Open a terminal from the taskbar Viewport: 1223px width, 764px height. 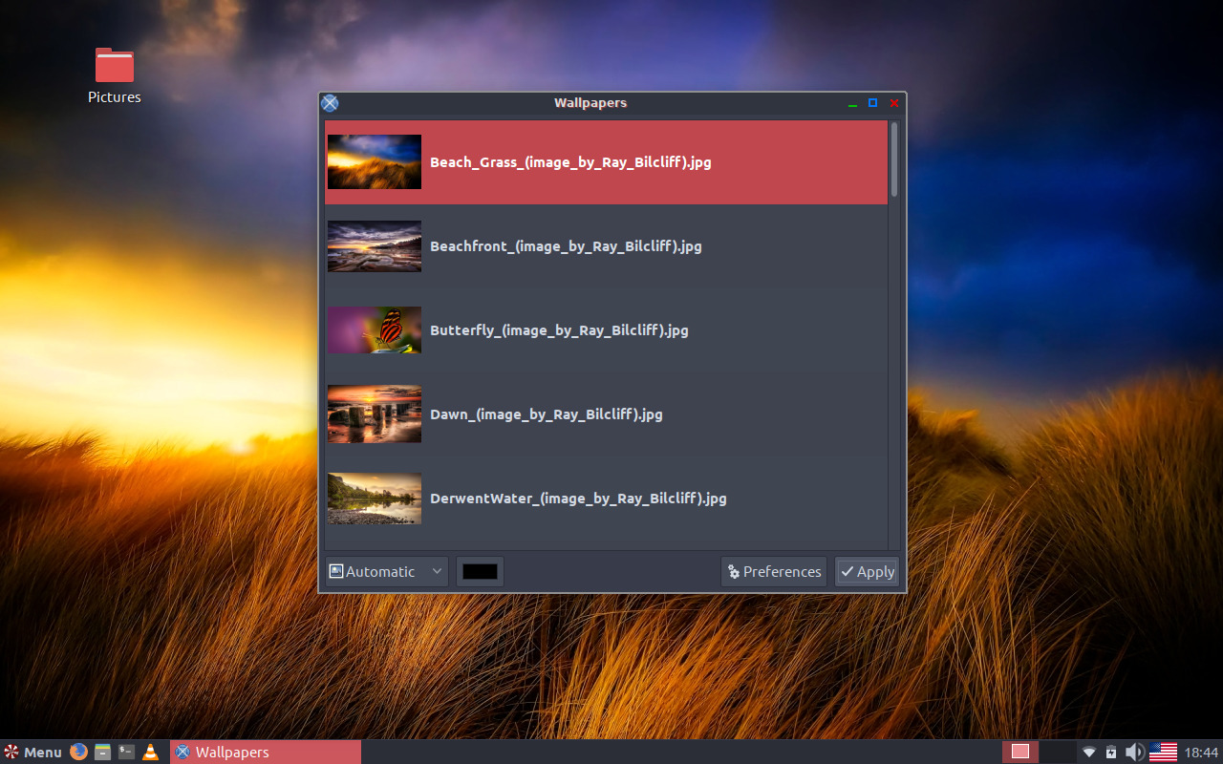coord(126,752)
